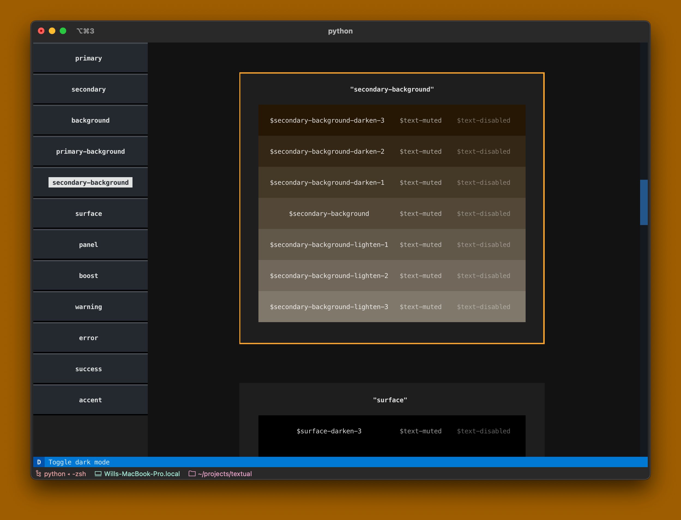
Task: Click the $surface-darken-3 swatch
Action: 329,431
